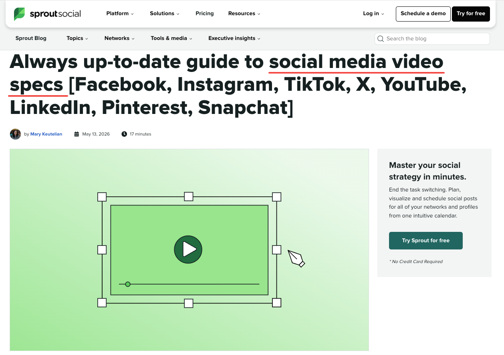
Task: Expand the Resources dropdown
Action: (244, 14)
